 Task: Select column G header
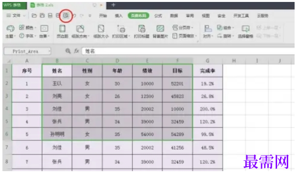pos(207,61)
